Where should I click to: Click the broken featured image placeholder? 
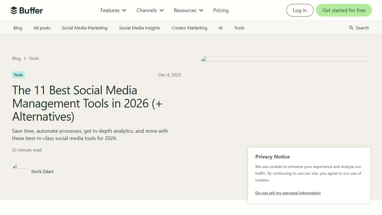pyautogui.click(x=285, y=59)
